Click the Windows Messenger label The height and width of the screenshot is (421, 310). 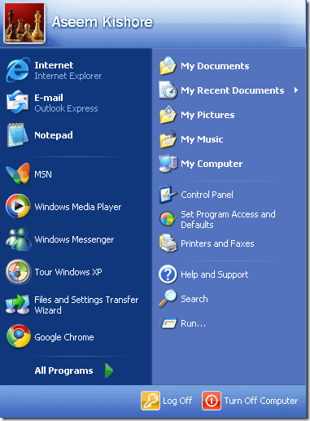coord(74,239)
